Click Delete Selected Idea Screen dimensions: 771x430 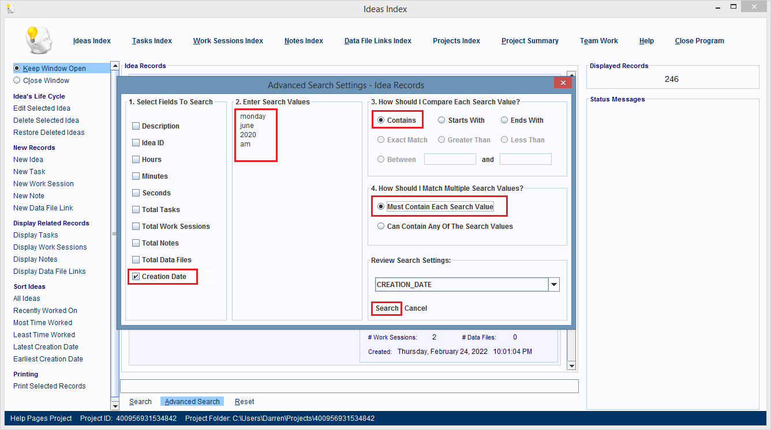[x=46, y=120]
